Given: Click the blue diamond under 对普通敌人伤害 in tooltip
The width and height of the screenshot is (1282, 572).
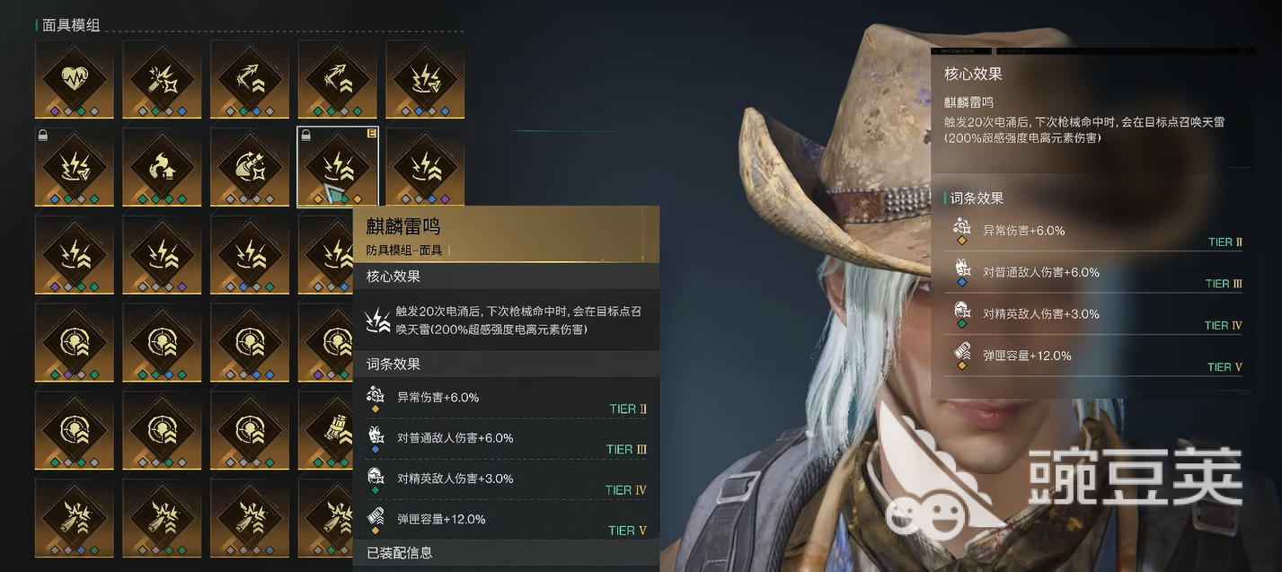Looking at the screenshot, I should 376,449.
